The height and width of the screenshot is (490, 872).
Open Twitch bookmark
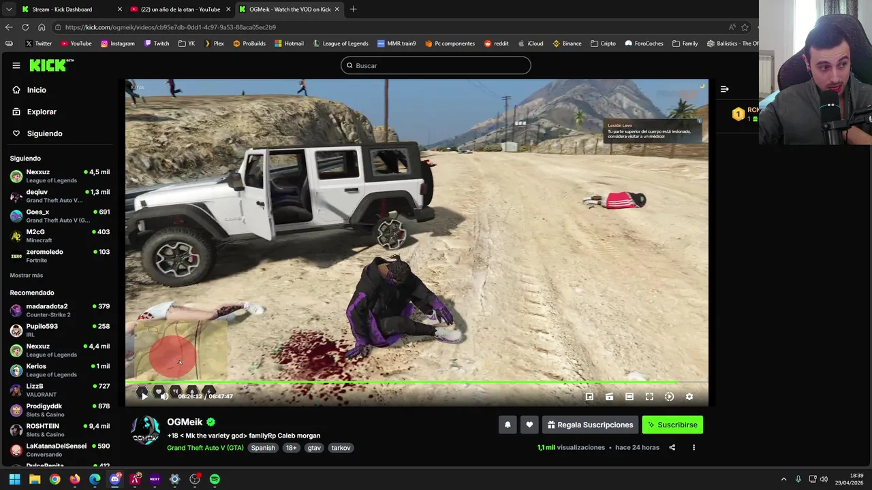(157, 44)
